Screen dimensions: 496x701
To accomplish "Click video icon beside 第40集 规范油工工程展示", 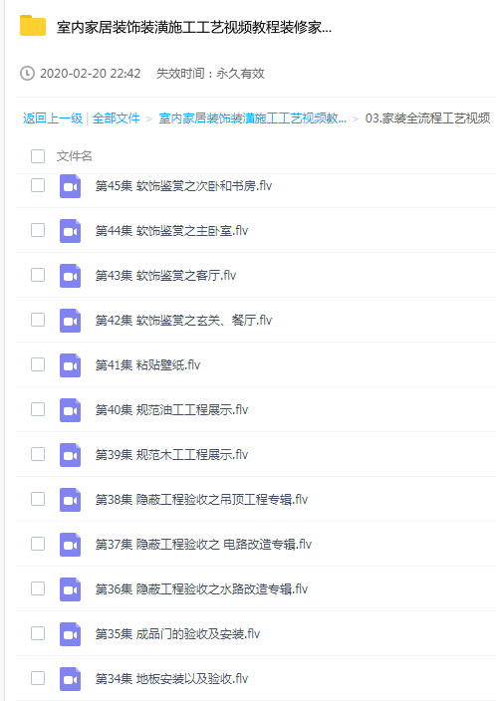I will [x=71, y=410].
